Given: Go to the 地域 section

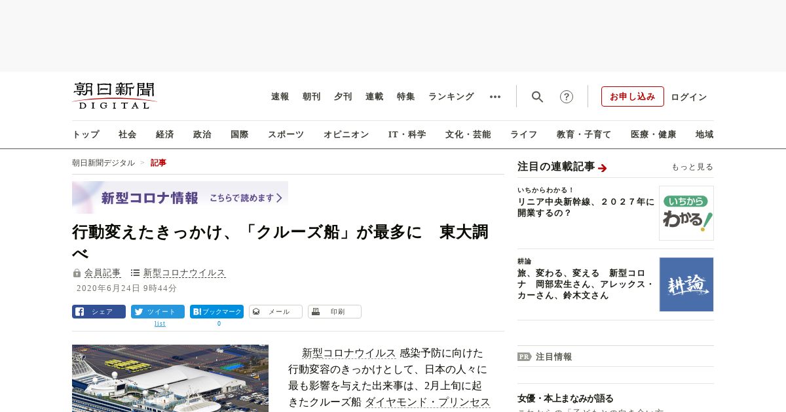Looking at the screenshot, I should click(705, 135).
